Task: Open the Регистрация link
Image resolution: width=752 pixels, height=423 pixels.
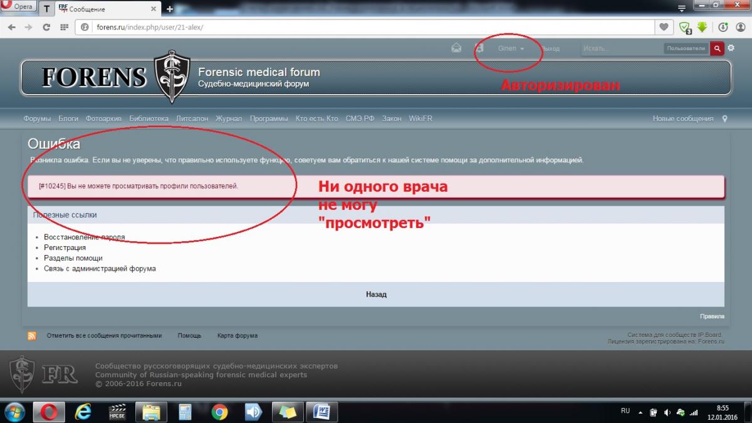Action: click(65, 248)
